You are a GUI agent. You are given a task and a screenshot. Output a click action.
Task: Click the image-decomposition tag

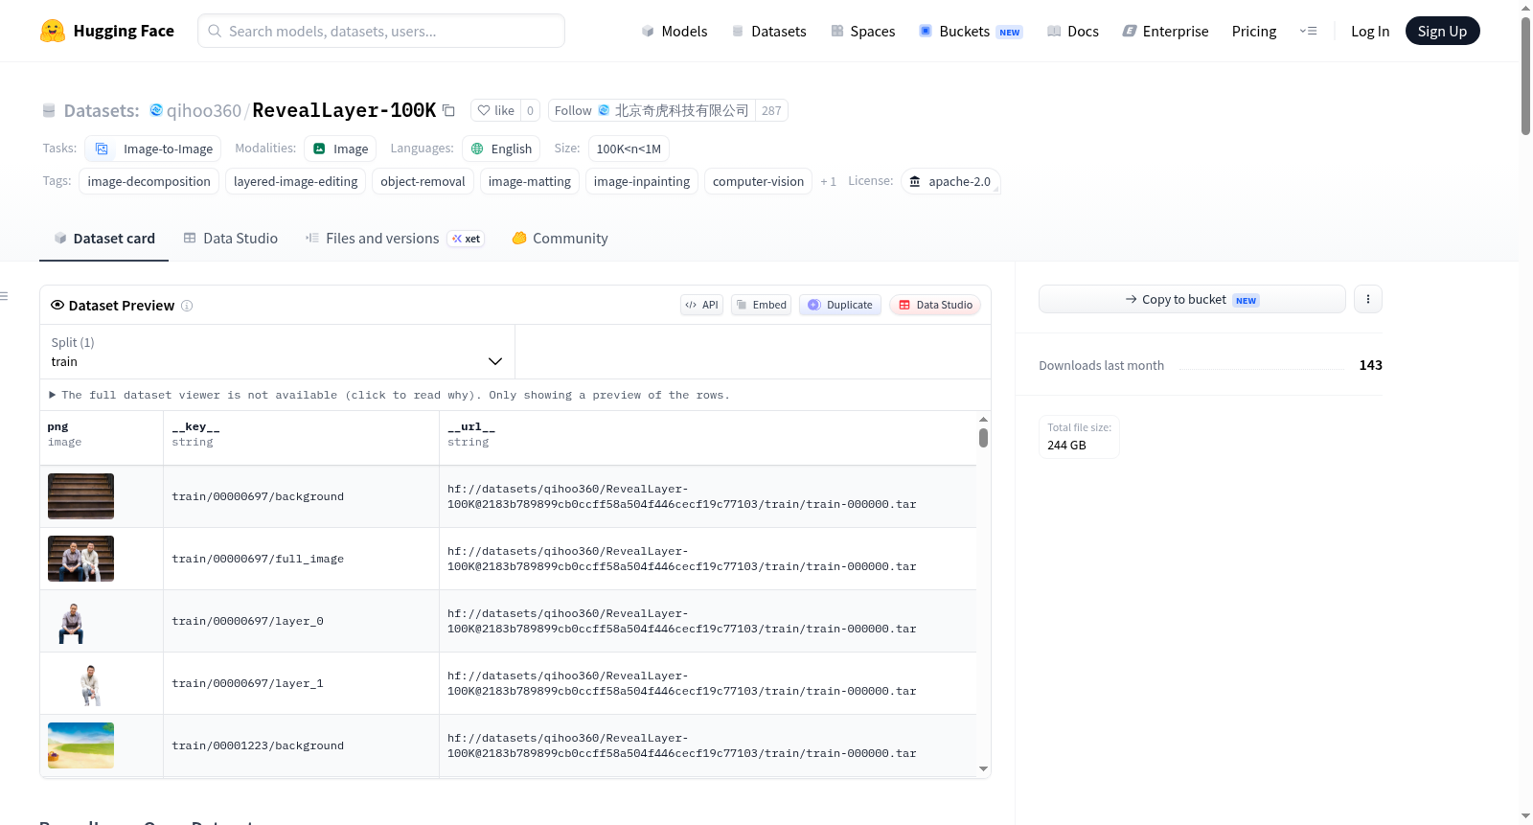(x=149, y=181)
